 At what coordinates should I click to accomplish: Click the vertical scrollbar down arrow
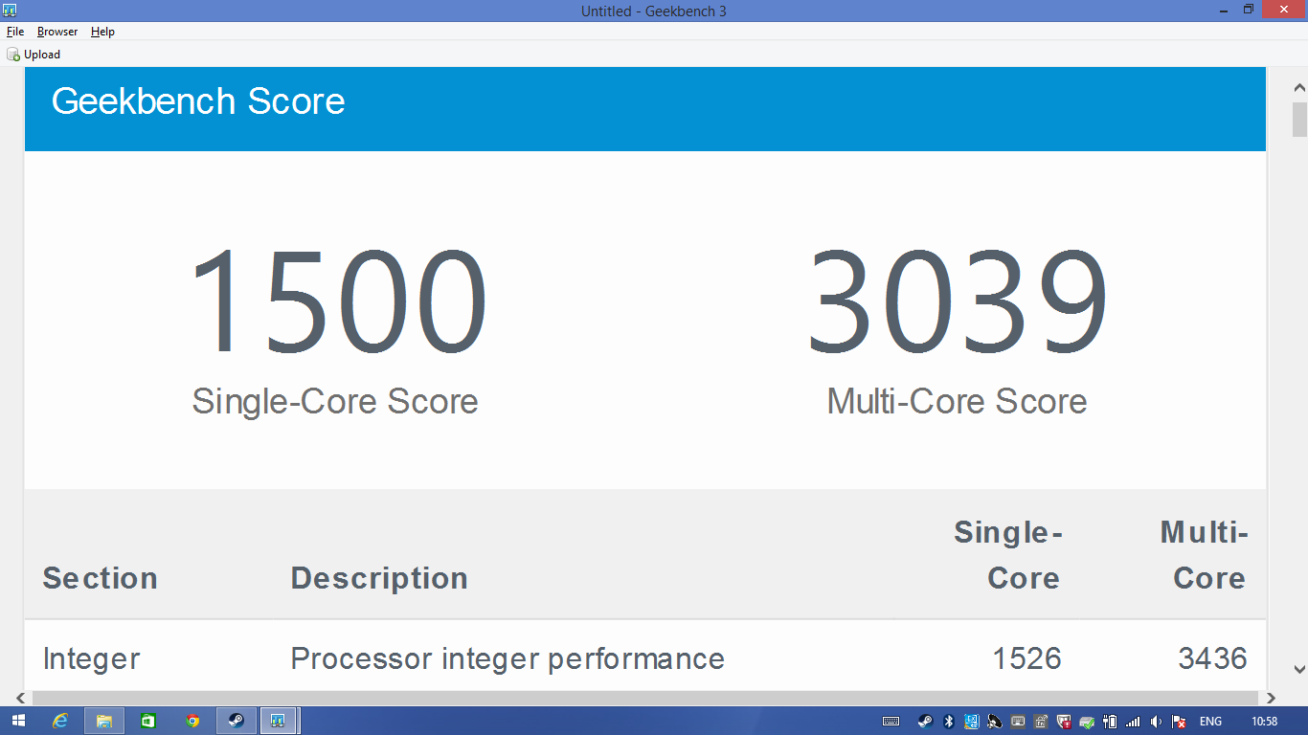point(1299,669)
